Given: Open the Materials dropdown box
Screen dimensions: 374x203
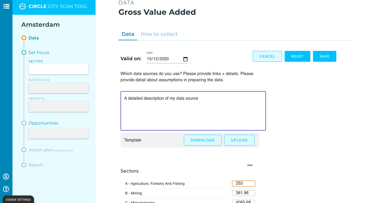Looking at the screenshot, I should [58, 88].
